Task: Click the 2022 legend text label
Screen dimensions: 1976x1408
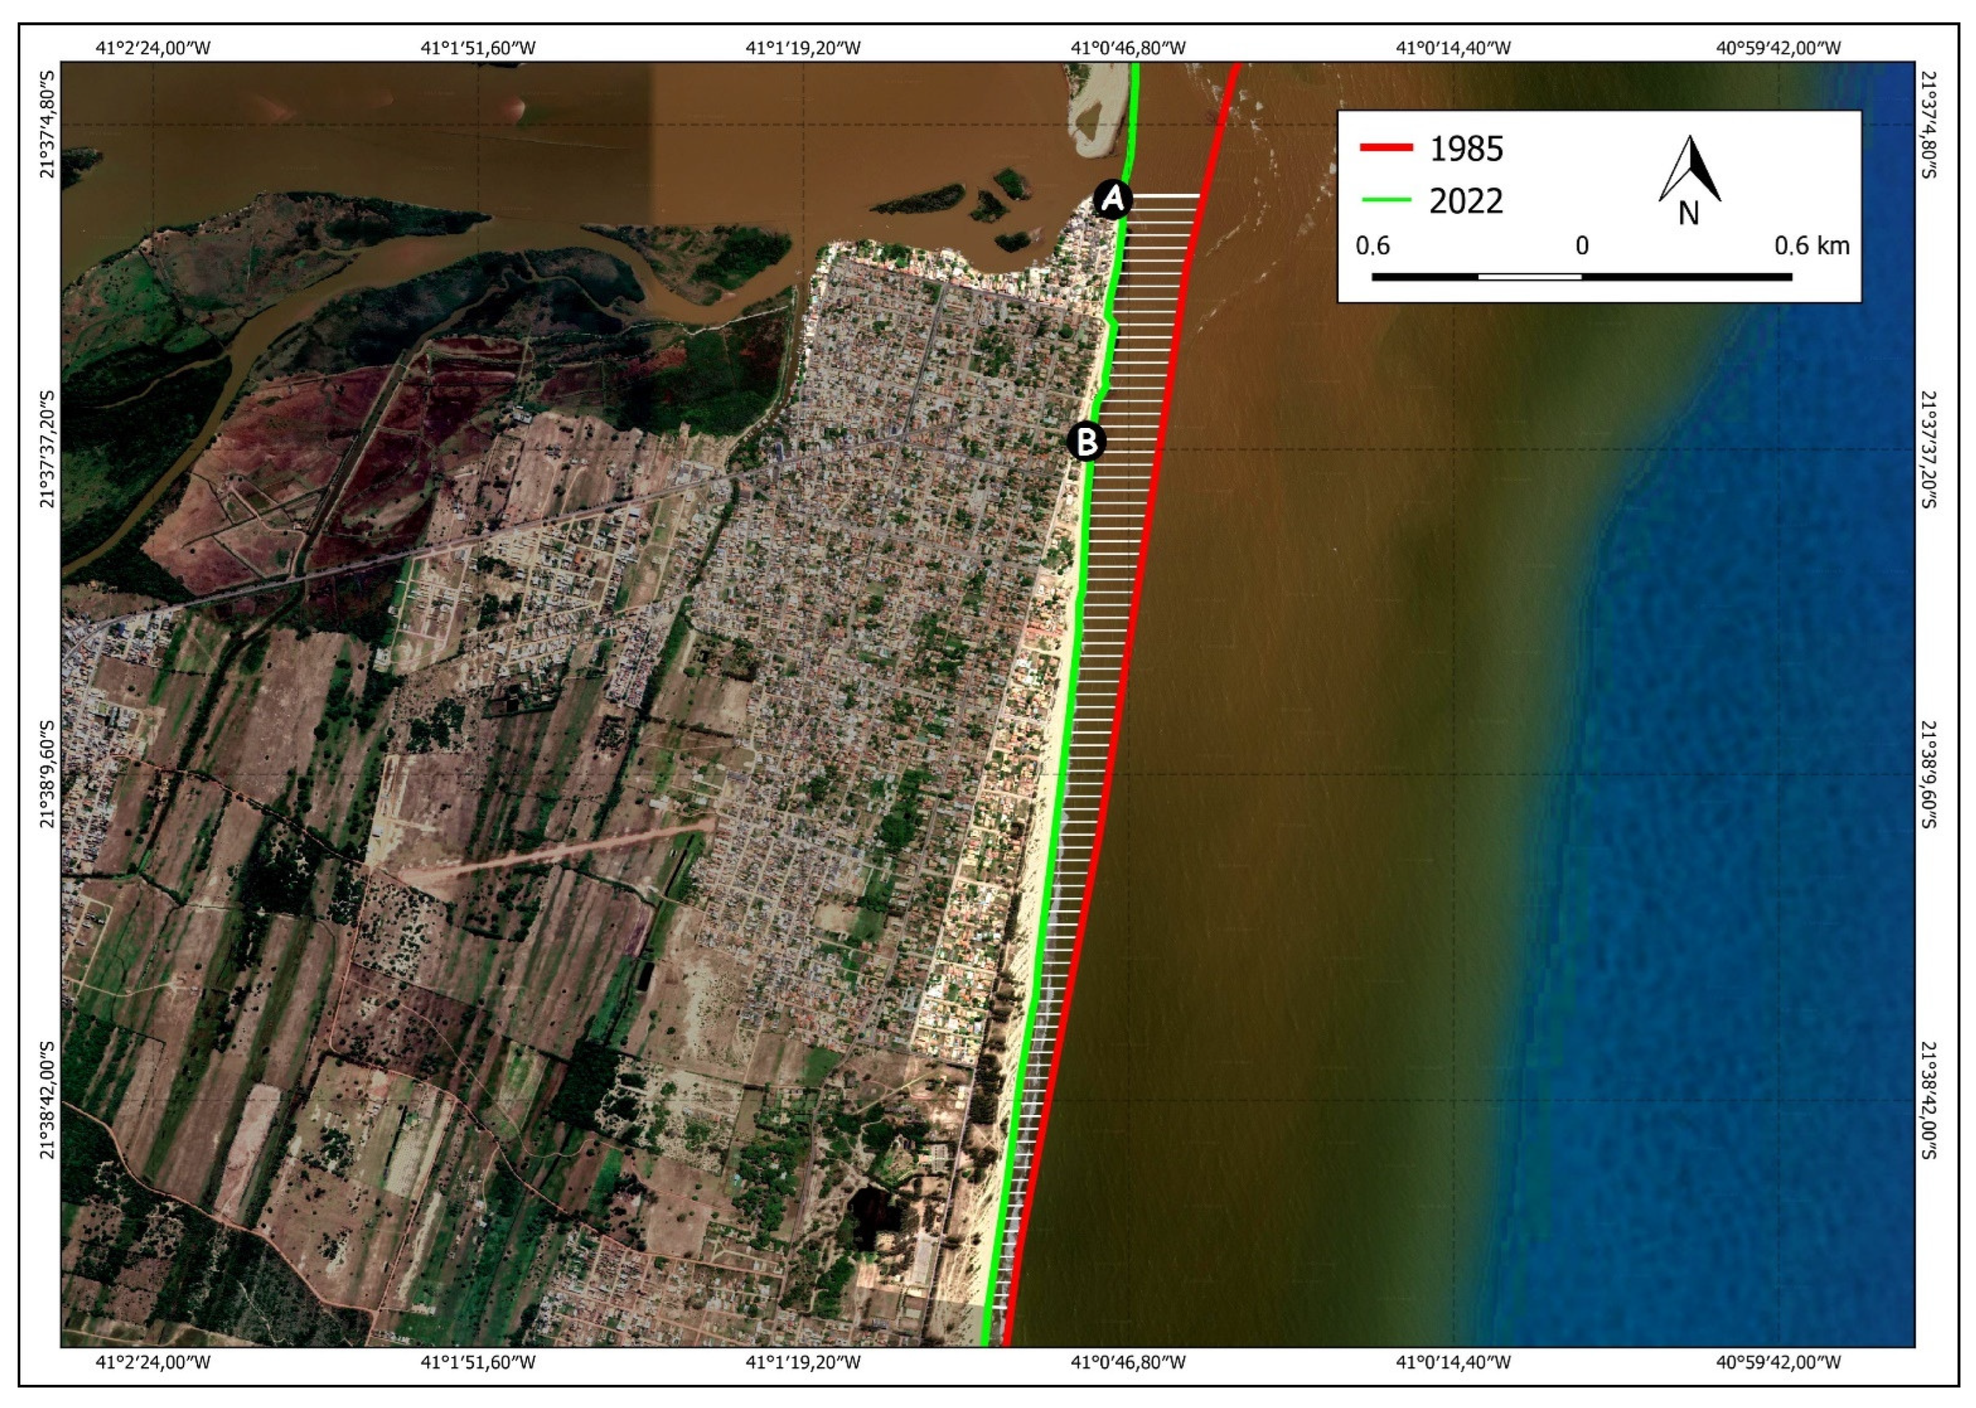Action: point(1466,201)
